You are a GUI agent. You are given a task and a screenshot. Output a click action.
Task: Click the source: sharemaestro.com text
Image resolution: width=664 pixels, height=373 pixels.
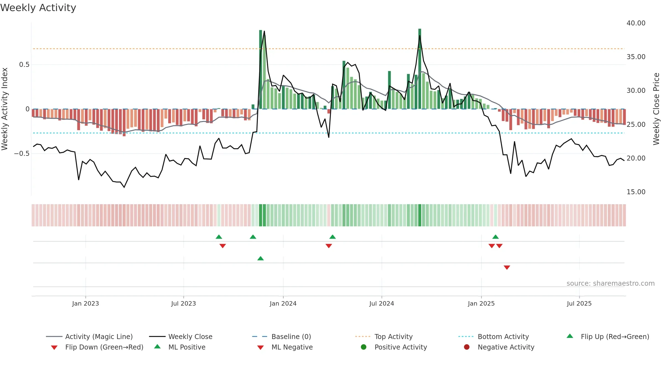coord(611,283)
